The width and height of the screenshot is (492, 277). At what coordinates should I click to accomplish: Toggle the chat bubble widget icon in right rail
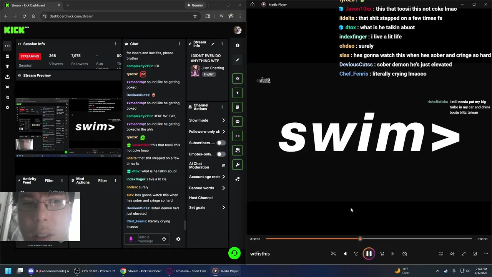(238, 122)
